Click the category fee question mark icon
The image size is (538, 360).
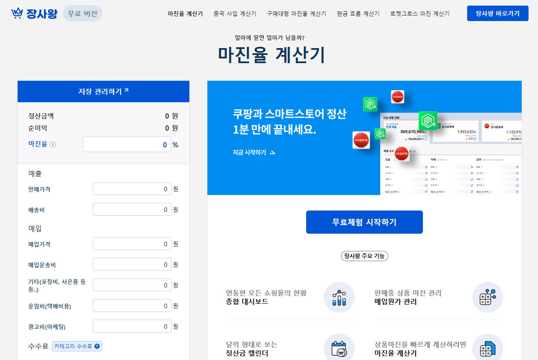point(97,346)
